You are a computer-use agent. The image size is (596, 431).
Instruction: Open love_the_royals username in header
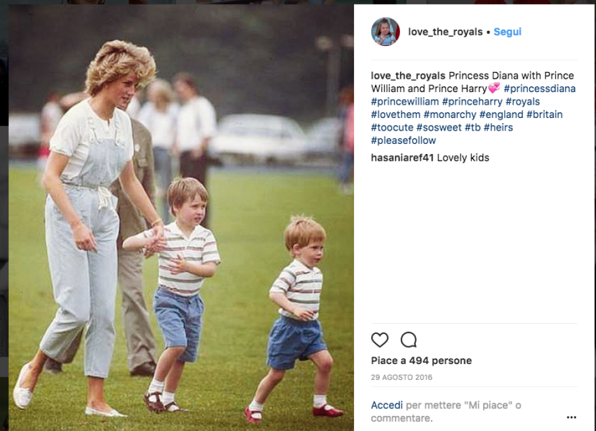click(445, 32)
